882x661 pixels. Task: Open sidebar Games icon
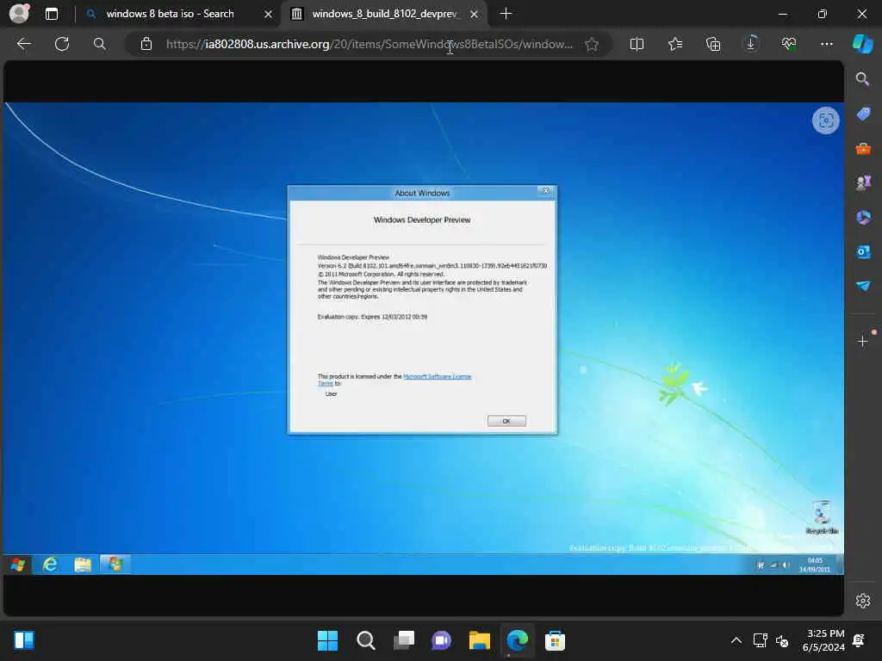[863, 182]
